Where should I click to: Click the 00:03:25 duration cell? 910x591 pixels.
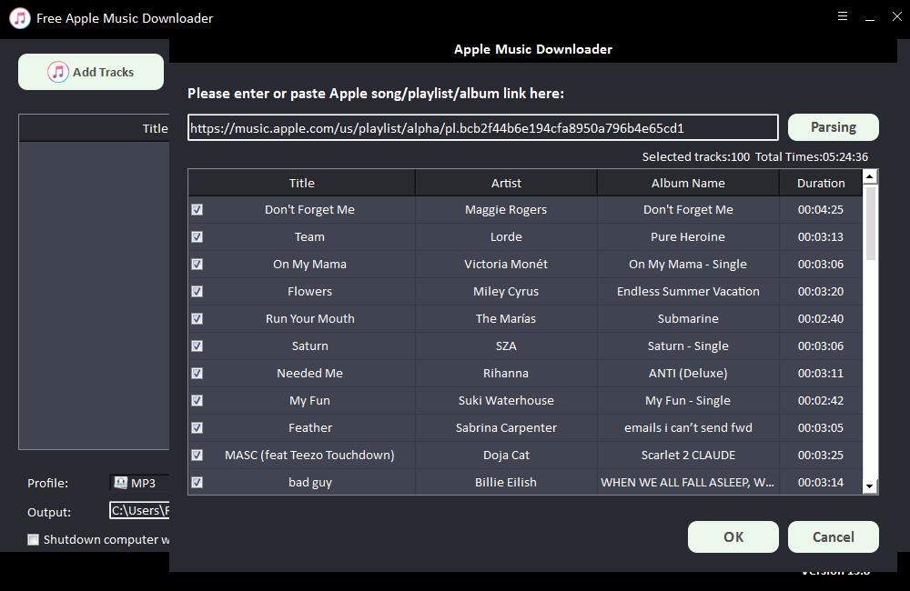click(x=821, y=455)
